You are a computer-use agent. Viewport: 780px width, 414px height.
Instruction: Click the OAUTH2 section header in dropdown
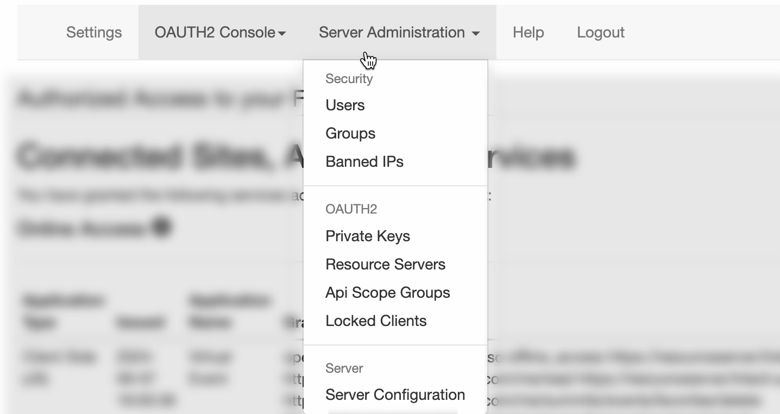(x=351, y=209)
